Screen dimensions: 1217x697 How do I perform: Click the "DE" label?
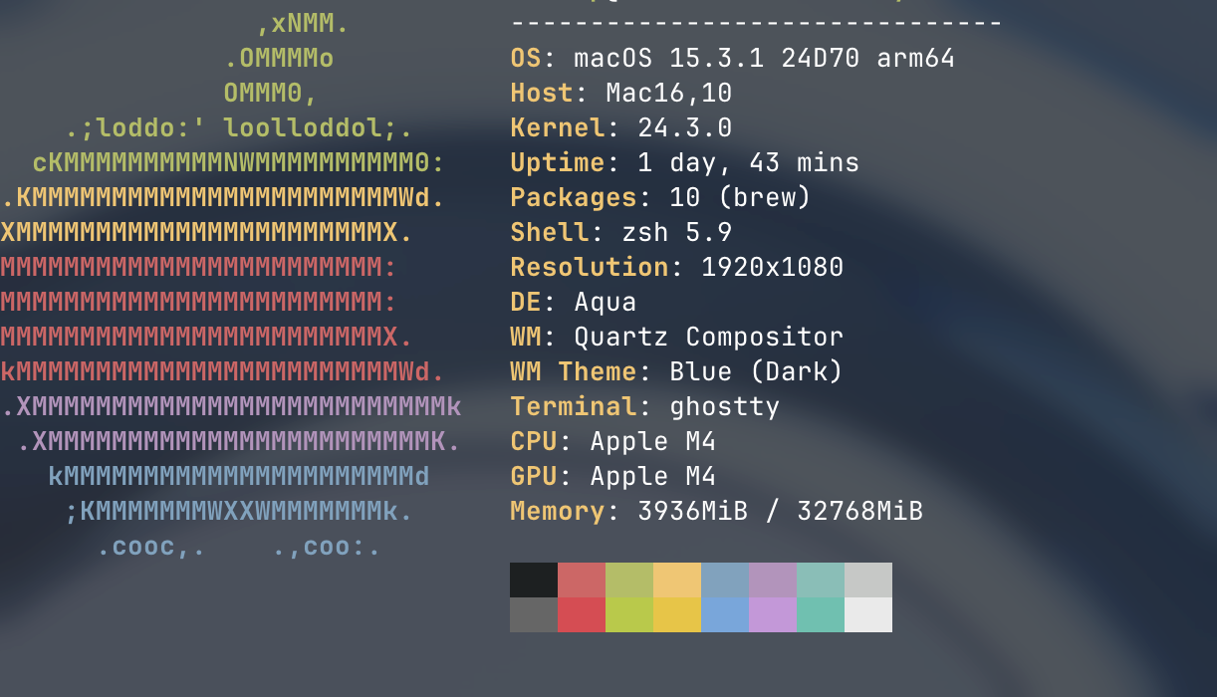(526, 302)
